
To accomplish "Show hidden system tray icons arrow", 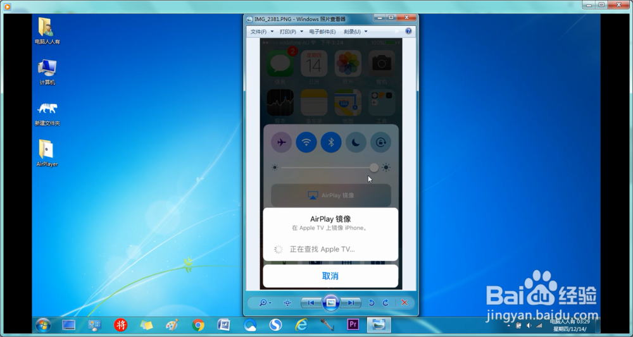I will (x=509, y=326).
